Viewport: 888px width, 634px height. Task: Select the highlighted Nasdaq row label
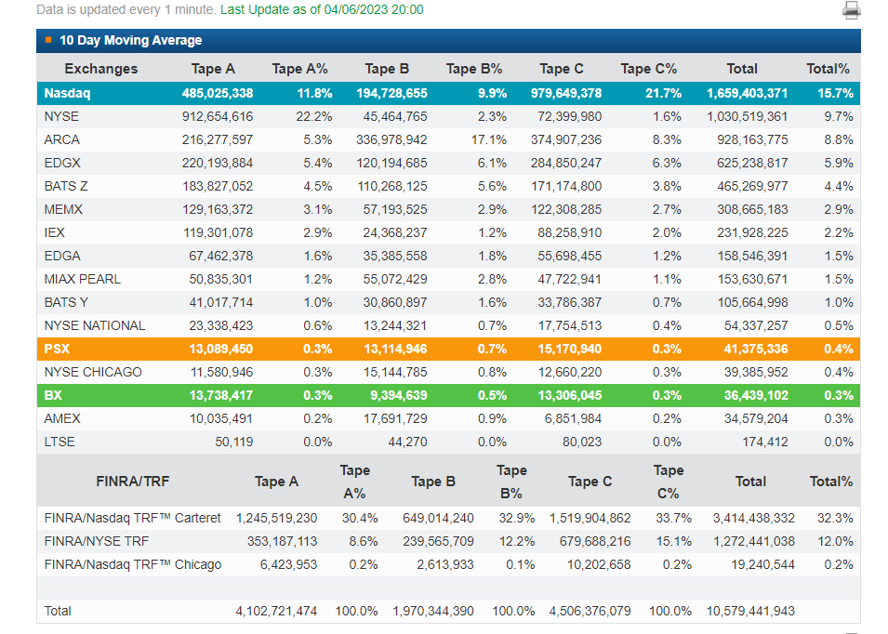(x=67, y=93)
